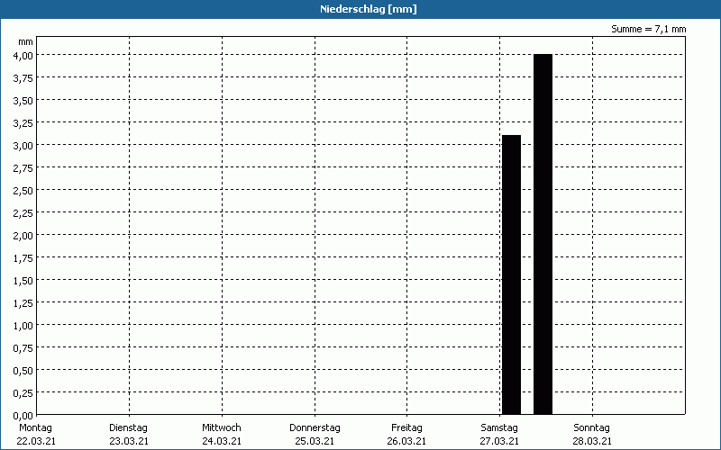This screenshot has height=450, width=721.
Task: Click the '22.03.21' date label
Action: tap(36, 442)
